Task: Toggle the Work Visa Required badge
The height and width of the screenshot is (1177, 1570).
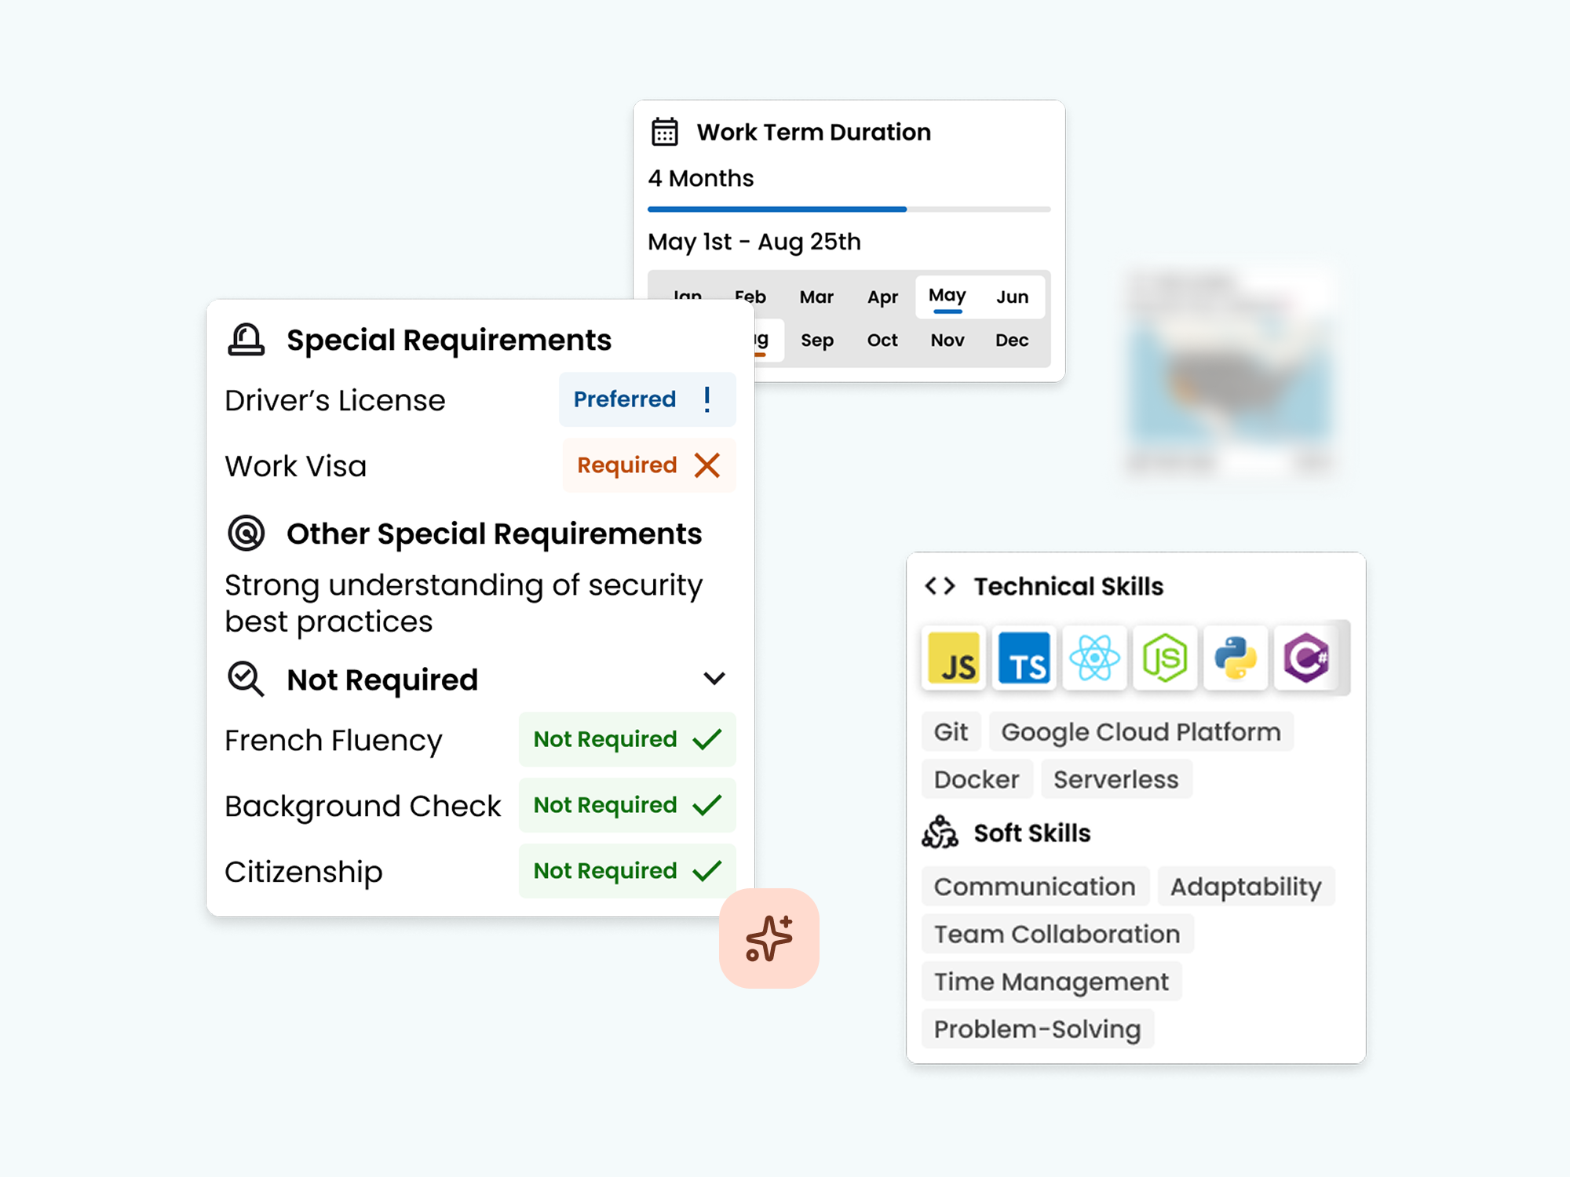Action: point(648,465)
